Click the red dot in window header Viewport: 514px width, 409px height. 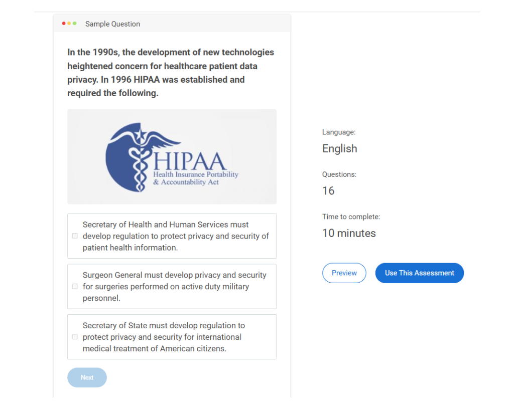[64, 24]
